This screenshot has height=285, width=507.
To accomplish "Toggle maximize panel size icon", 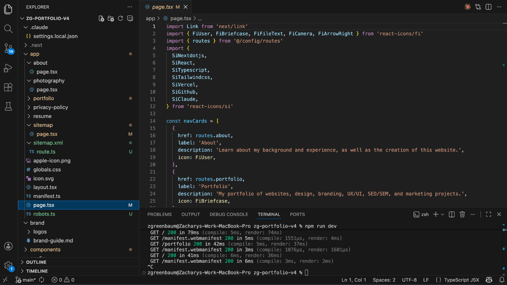I will [488, 214].
